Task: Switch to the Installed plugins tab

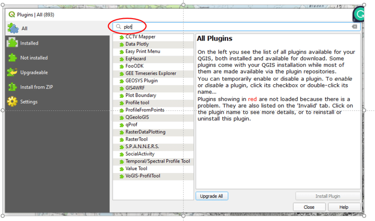Action: click(57, 43)
